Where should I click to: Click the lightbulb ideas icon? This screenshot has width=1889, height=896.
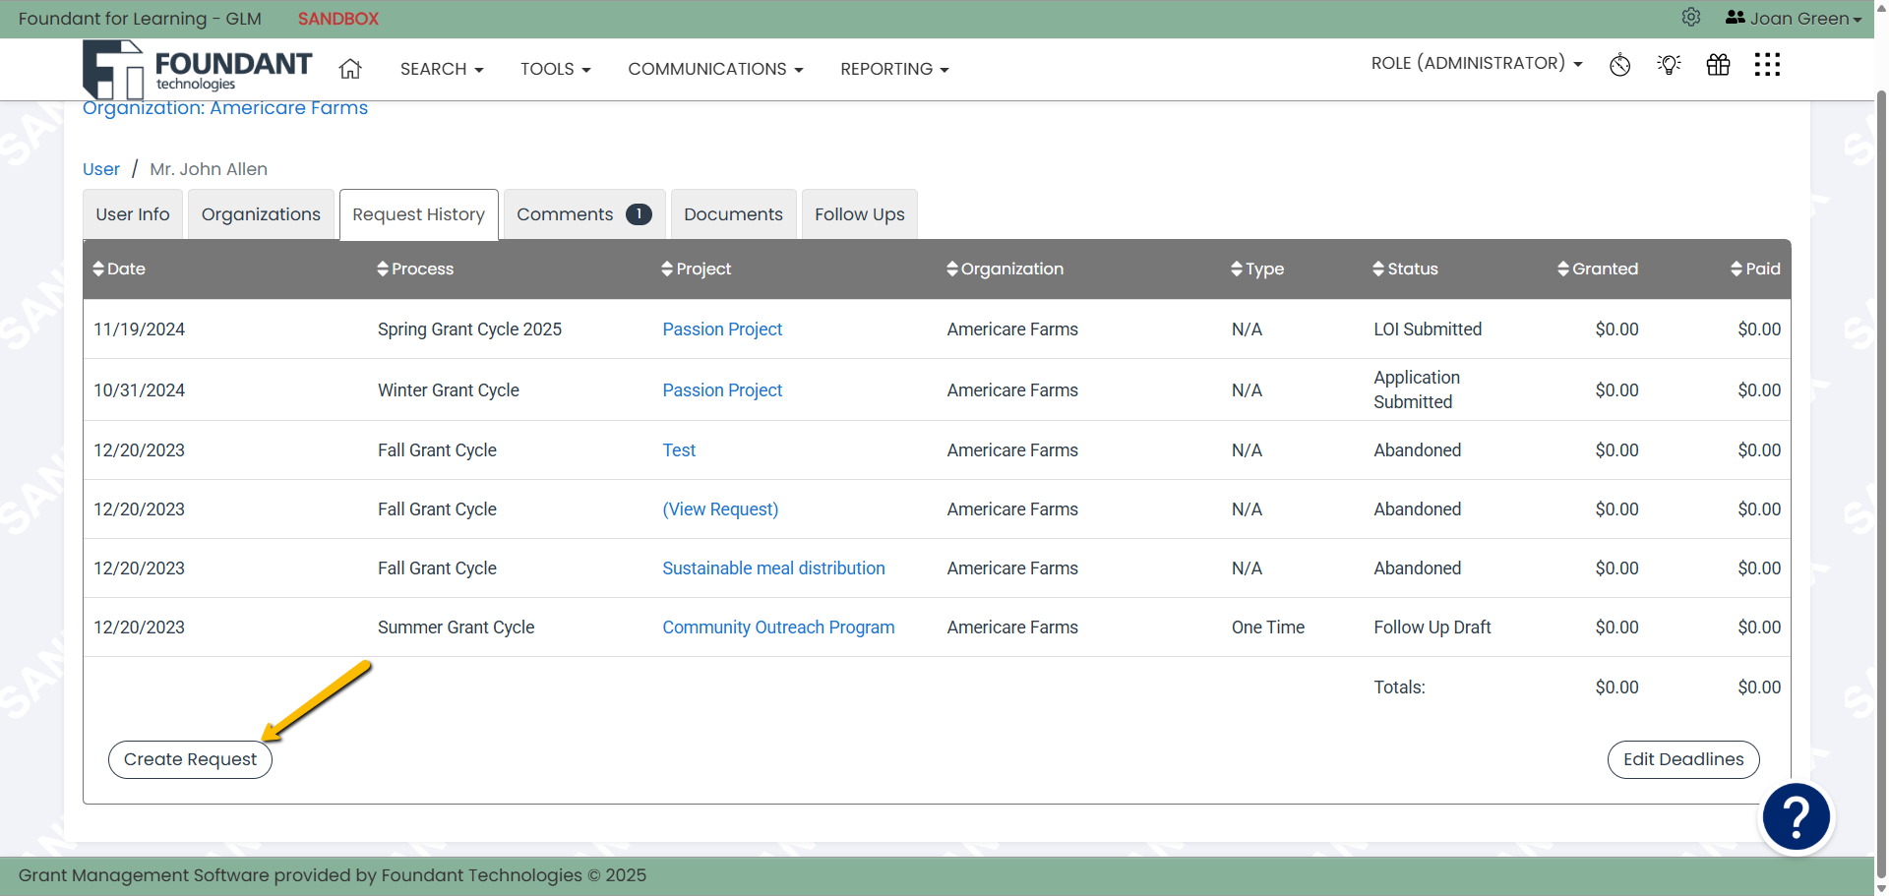[x=1669, y=65]
